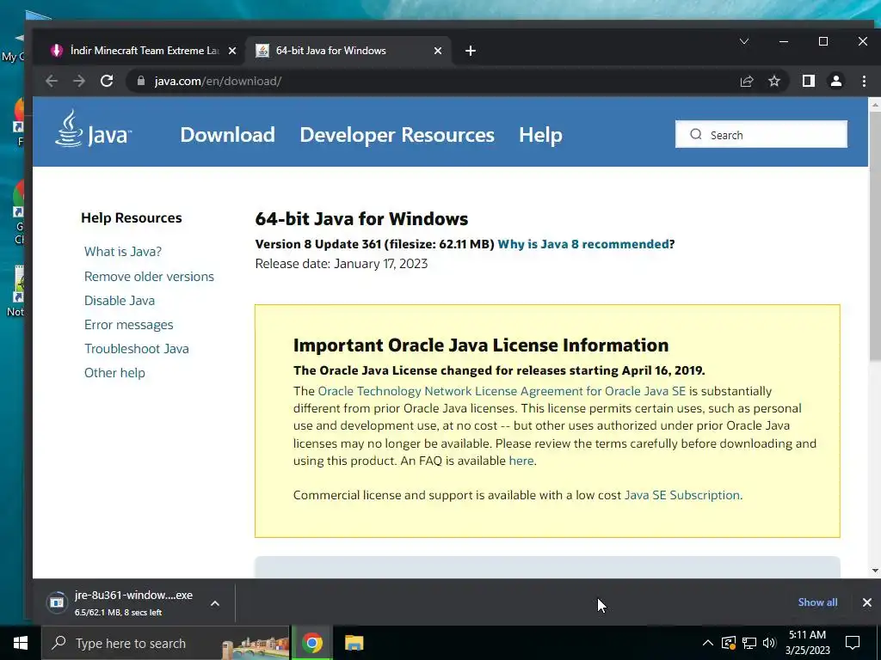Screen dimensions: 881x660
Task: Click the 'Help Resources' heading
Action: [132, 217]
